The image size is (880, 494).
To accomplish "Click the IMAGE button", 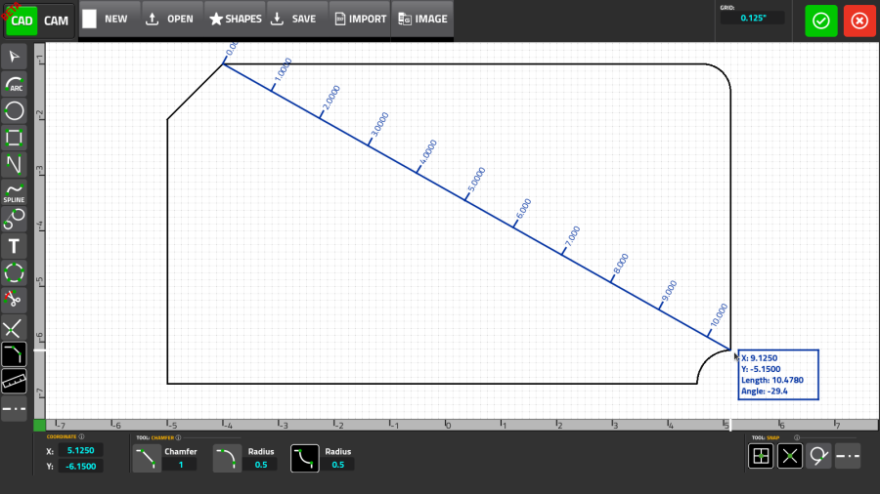I will [422, 19].
